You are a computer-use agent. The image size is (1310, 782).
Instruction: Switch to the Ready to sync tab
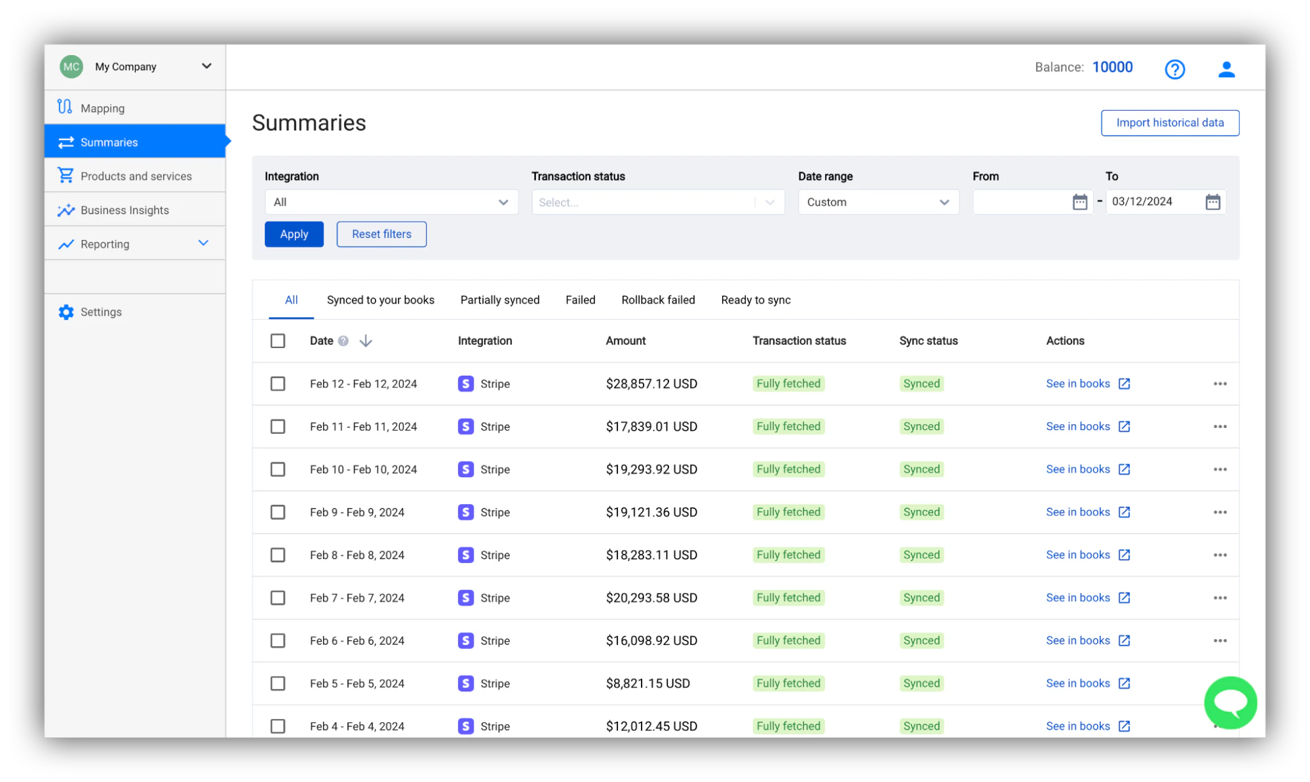point(756,300)
